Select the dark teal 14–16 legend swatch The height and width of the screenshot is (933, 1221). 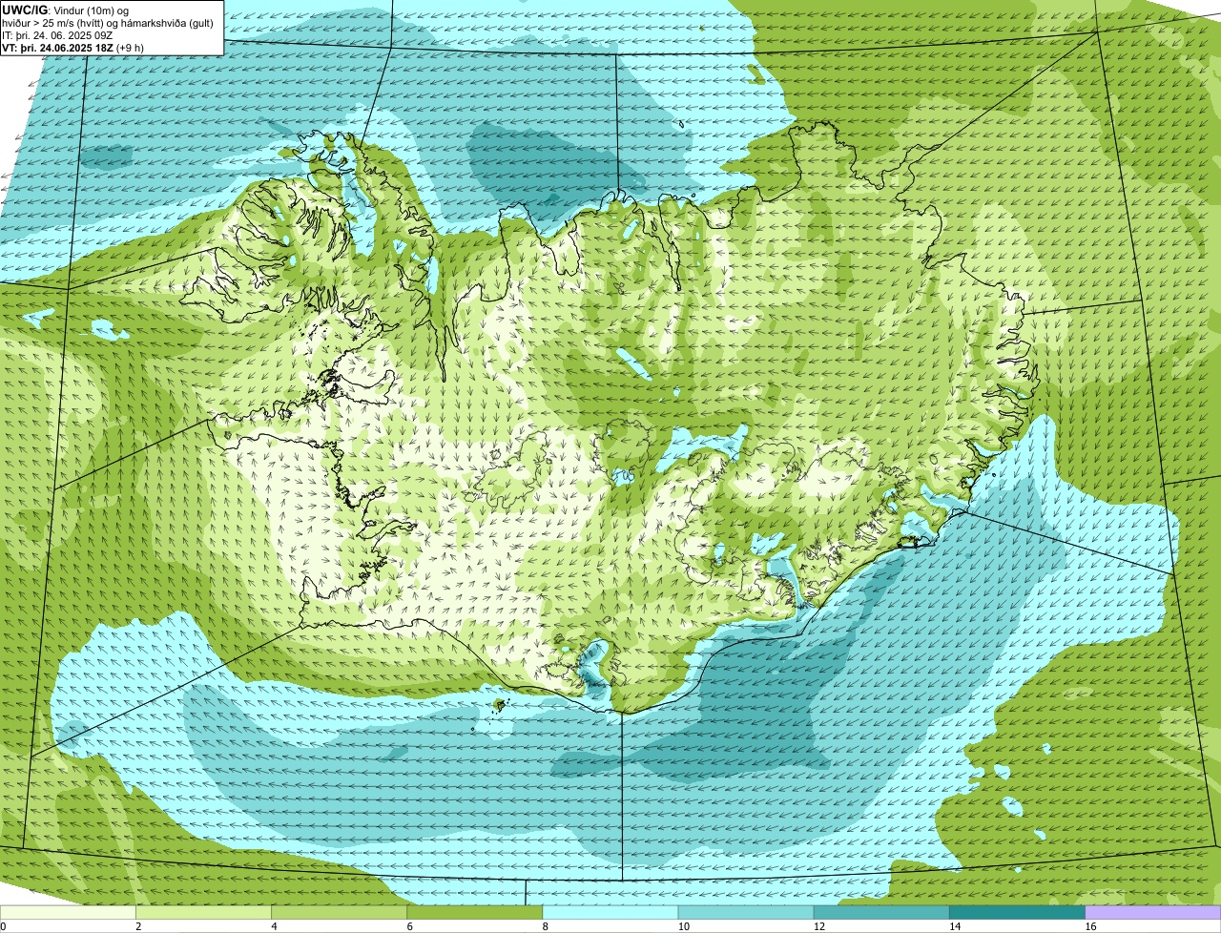click(x=1018, y=912)
